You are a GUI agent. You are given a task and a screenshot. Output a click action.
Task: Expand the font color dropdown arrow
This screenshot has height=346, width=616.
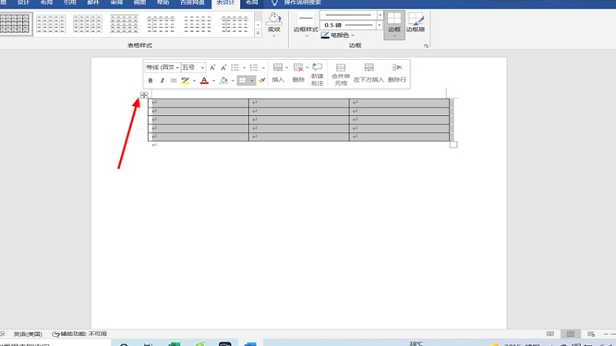(213, 81)
